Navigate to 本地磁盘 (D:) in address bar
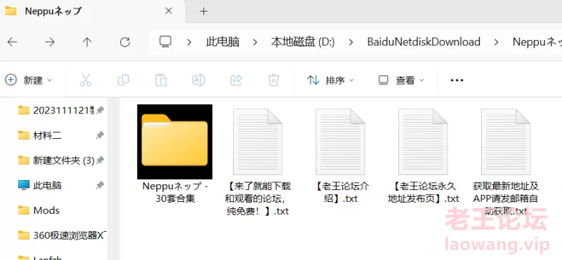Image resolution: width=562 pixels, height=260 pixels. pyautogui.click(x=303, y=42)
